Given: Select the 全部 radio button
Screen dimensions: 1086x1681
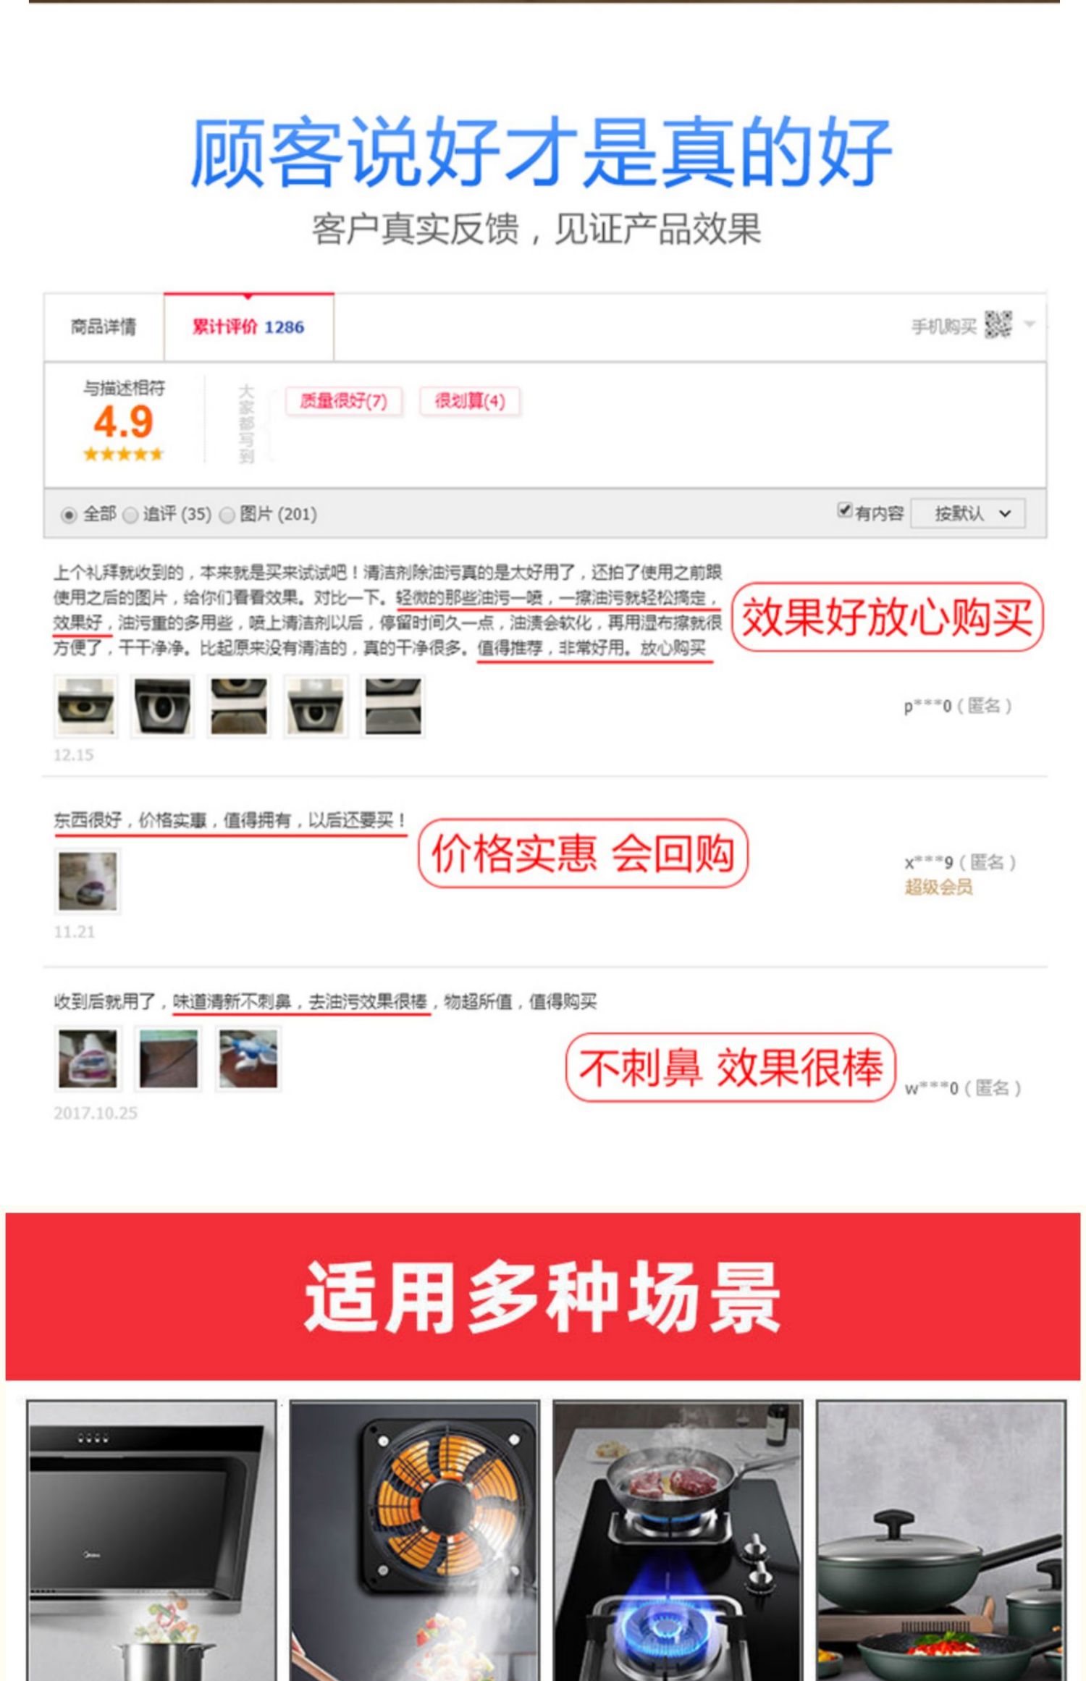Looking at the screenshot, I should [69, 515].
